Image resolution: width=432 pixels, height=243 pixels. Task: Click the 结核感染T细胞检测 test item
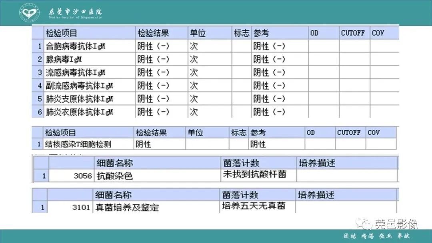click(x=78, y=144)
